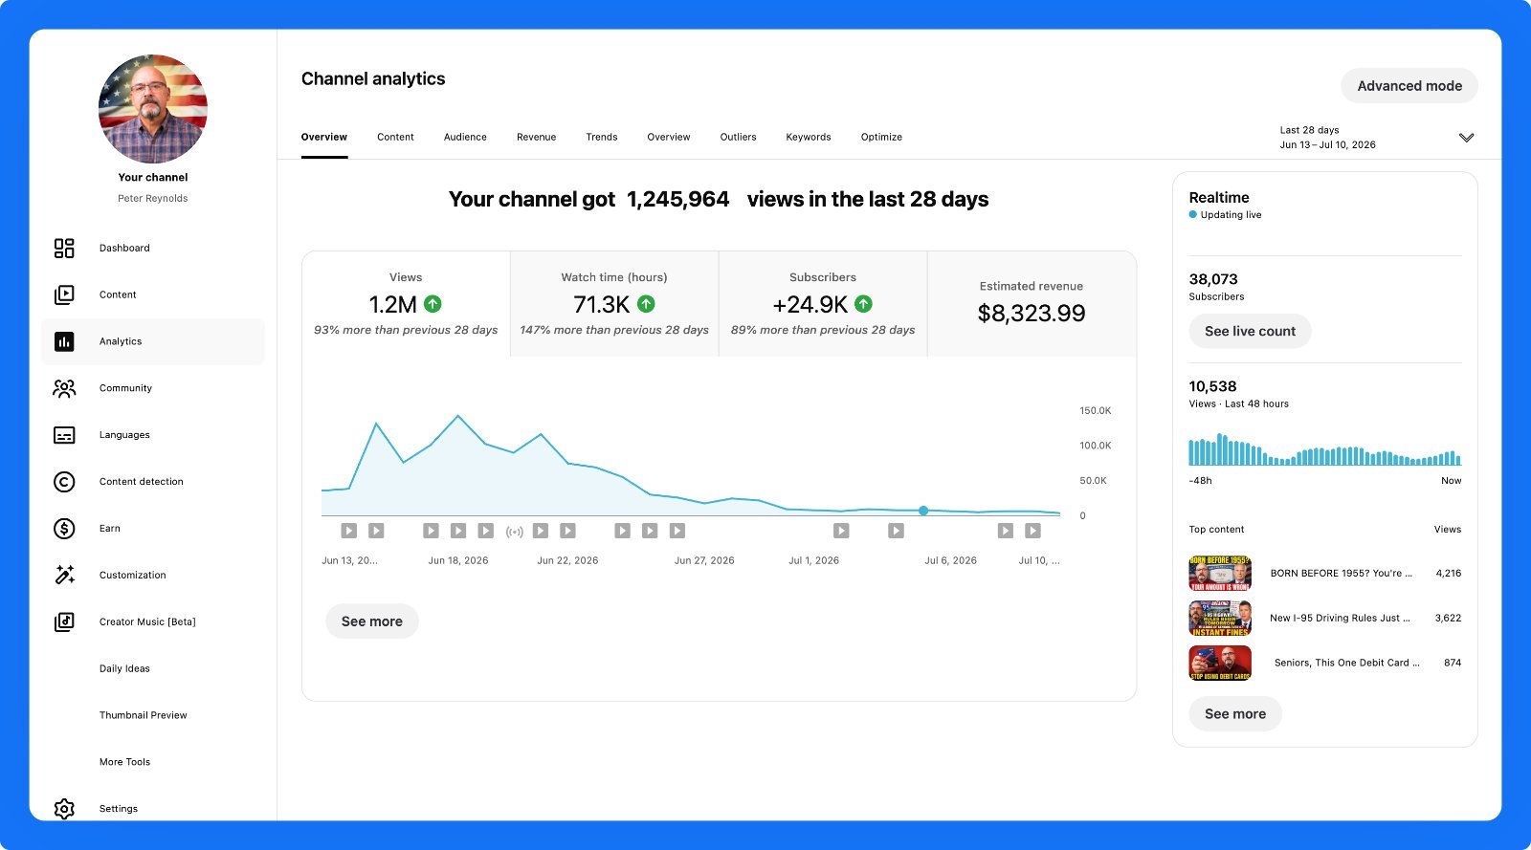1531x850 pixels.
Task: Click the 1,245,964 views headline number
Action: (677, 199)
